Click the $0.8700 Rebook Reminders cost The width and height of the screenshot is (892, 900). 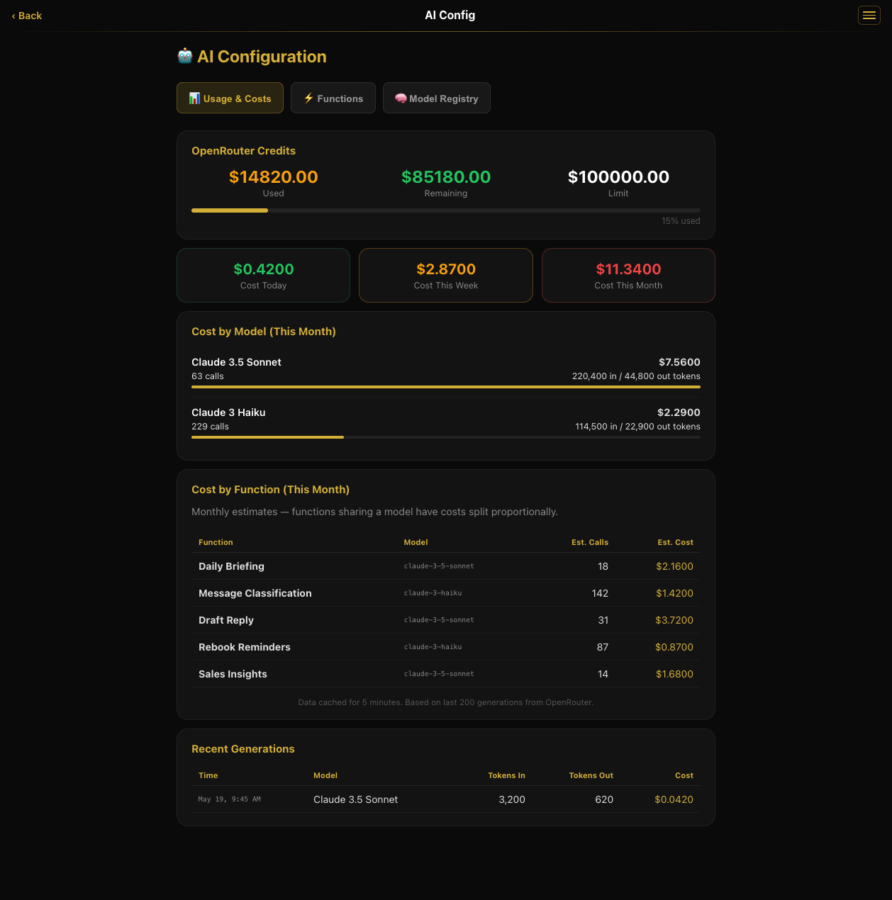[x=674, y=647]
